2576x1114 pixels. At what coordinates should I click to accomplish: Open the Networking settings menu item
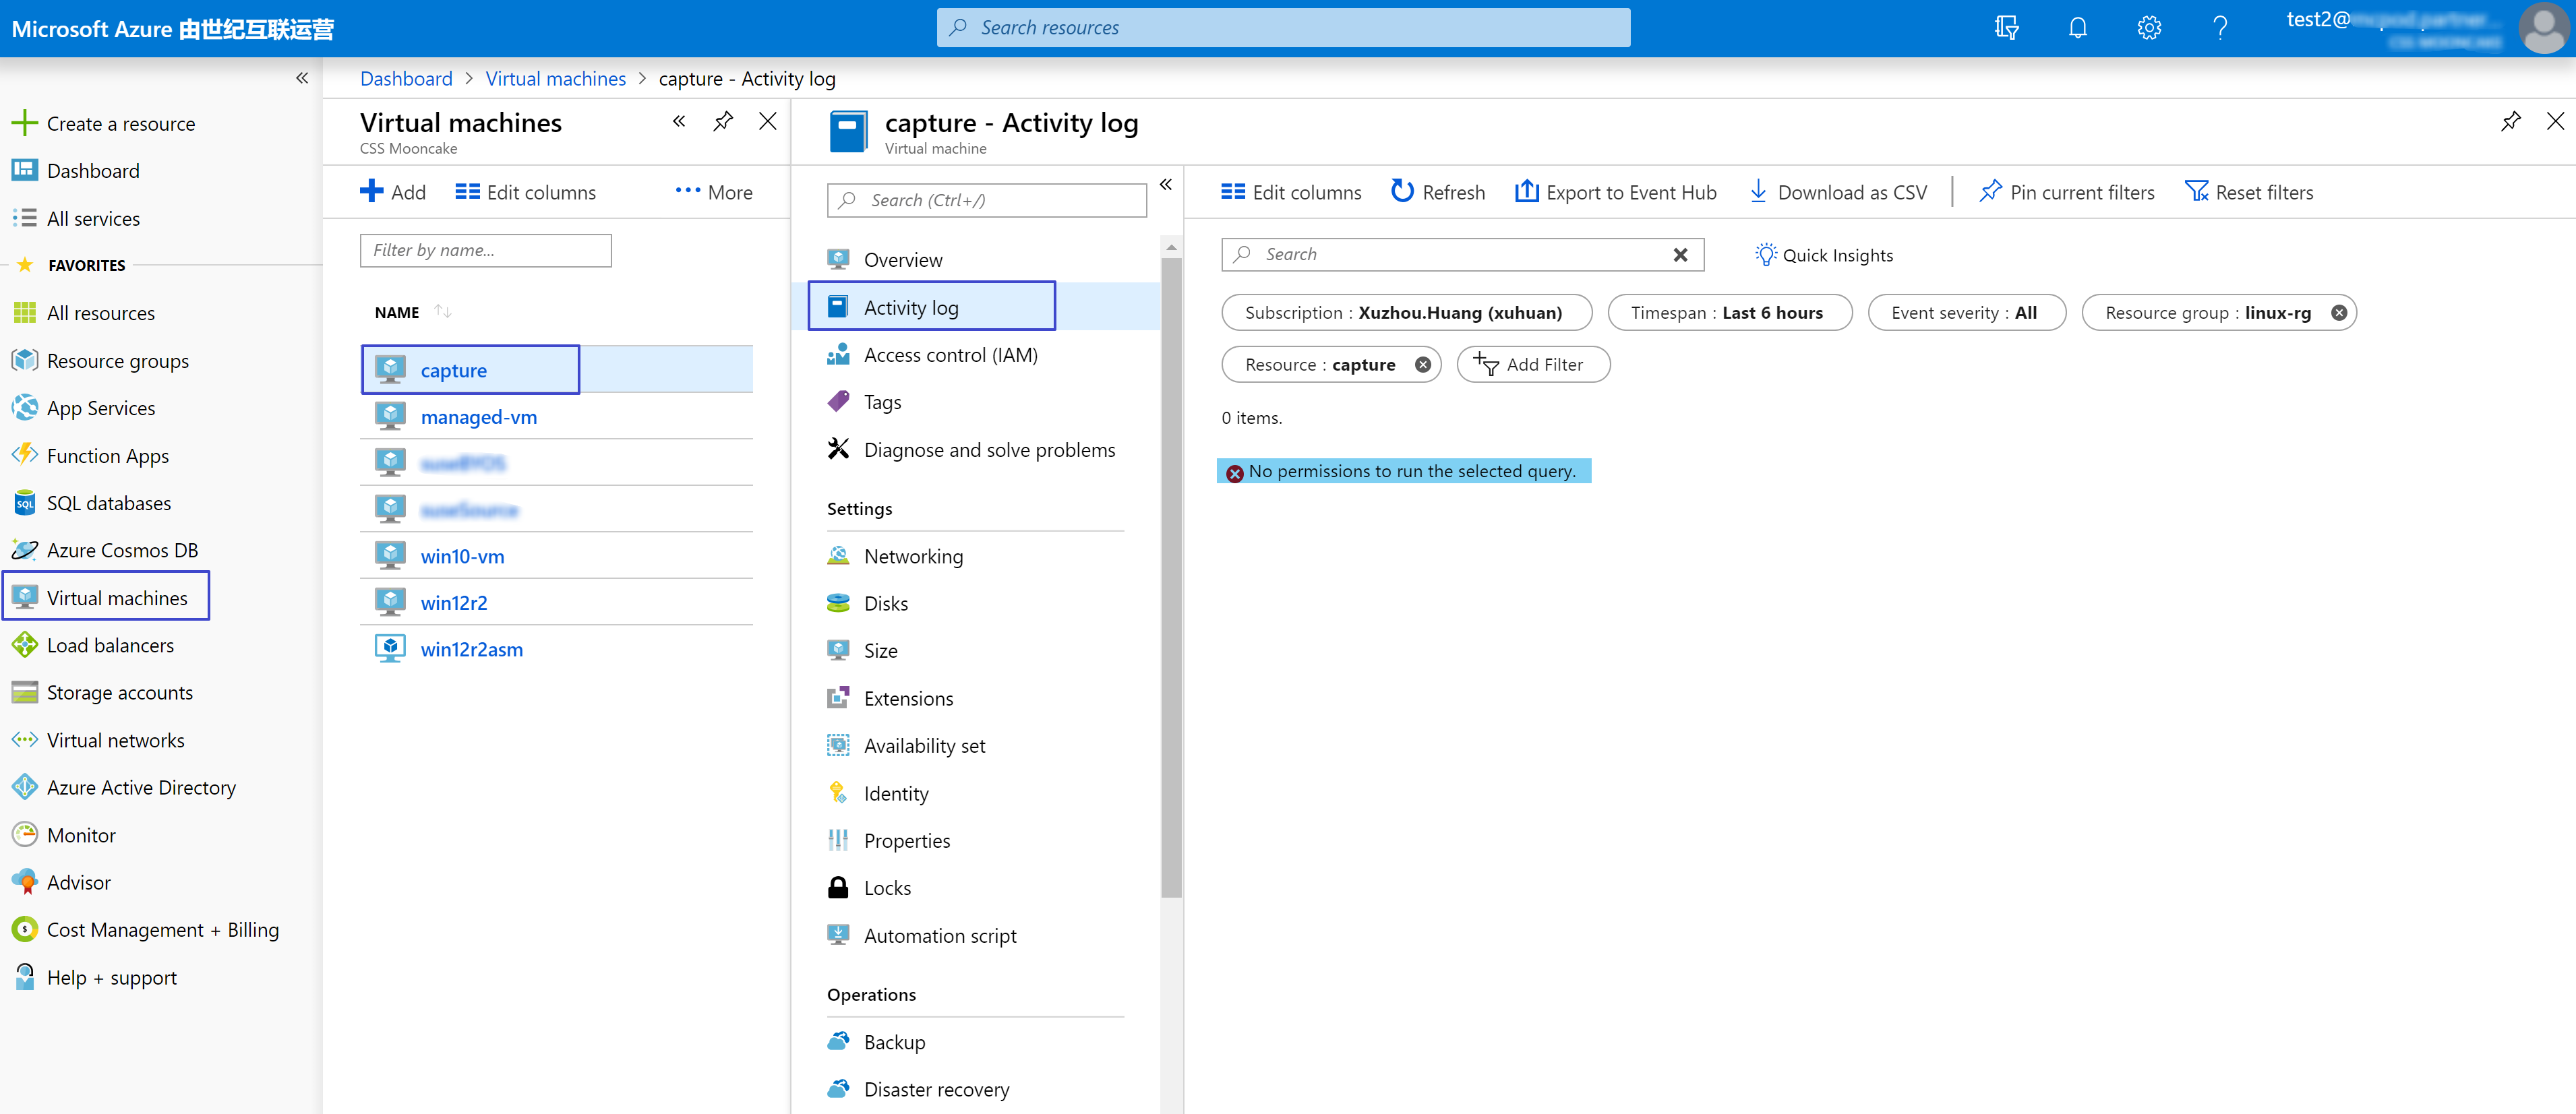pyautogui.click(x=913, y=556)
